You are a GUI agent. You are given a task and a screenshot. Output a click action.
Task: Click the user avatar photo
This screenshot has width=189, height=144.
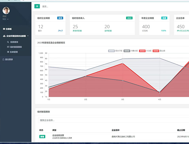(x=6, y=11)
